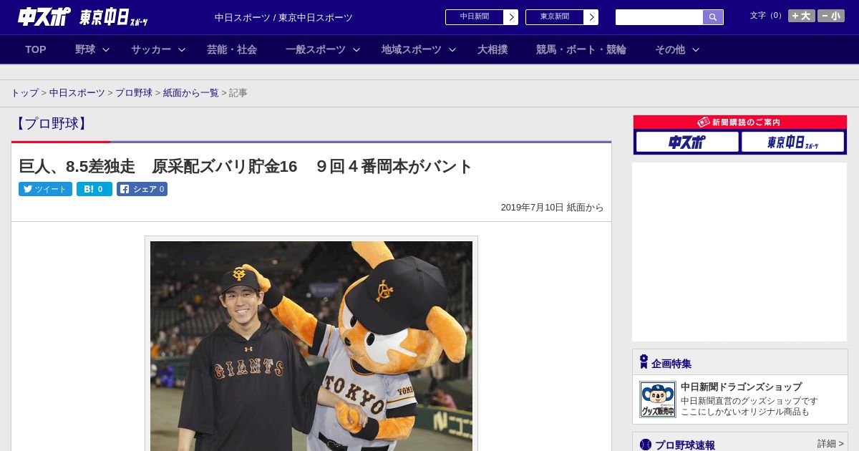Click the article photo of player and mascot
859x451 pixels.
(x=311, y=346)
